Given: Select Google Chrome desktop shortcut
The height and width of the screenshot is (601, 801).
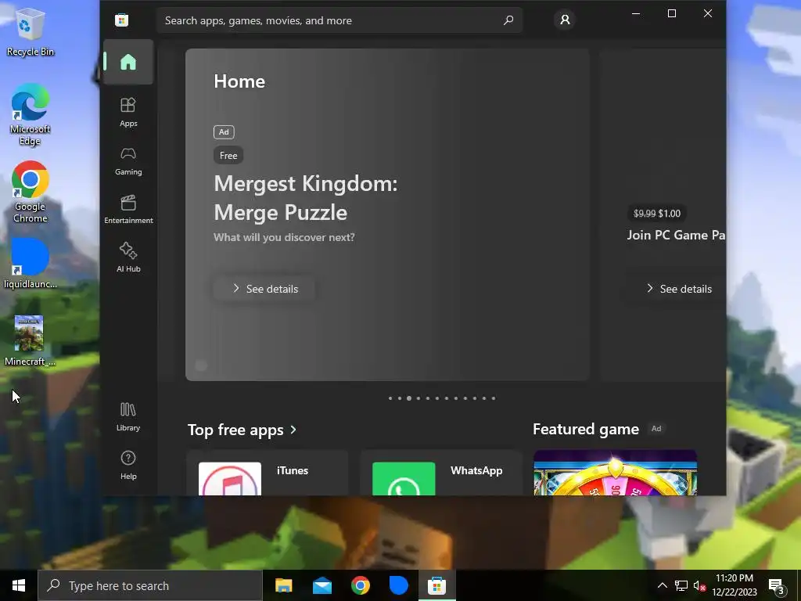Looking at the screenshot, I should click(x=31, y=193).
